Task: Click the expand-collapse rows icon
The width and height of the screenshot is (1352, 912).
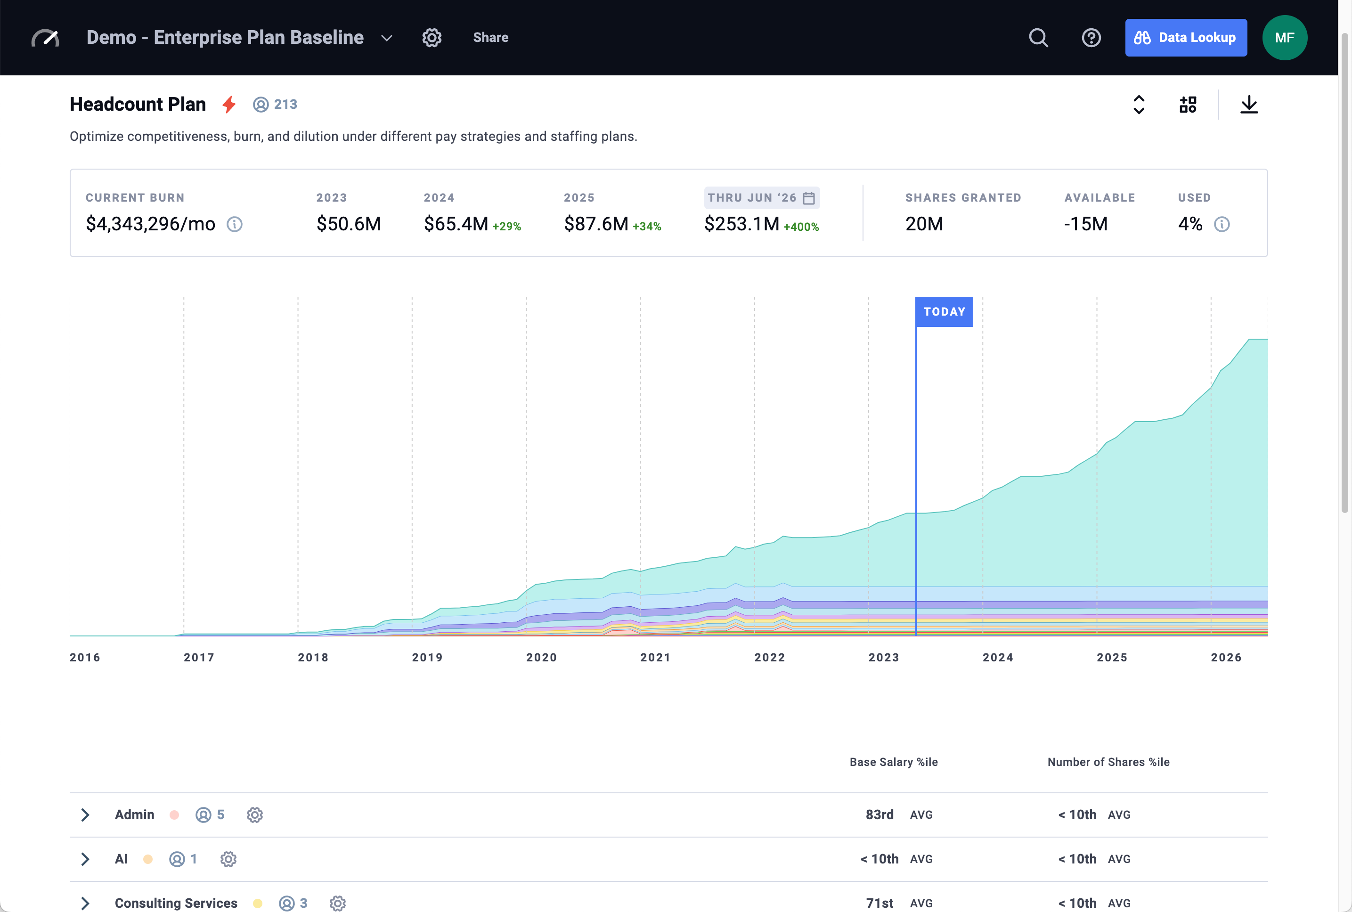Action: tap(1138, 105)
